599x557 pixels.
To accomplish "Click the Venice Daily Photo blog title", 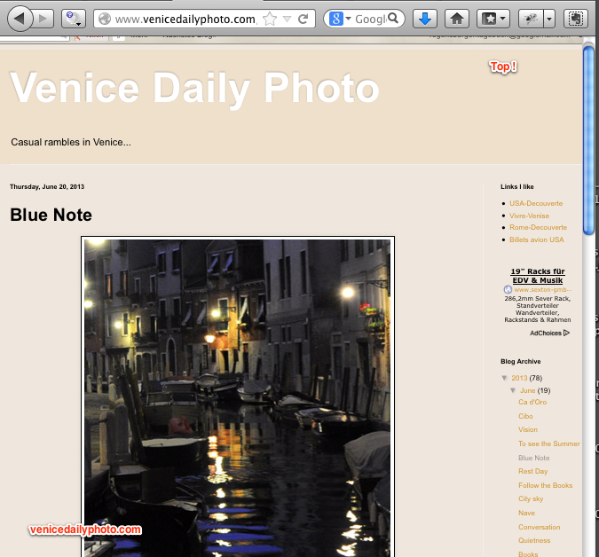I will pos(194,89).
